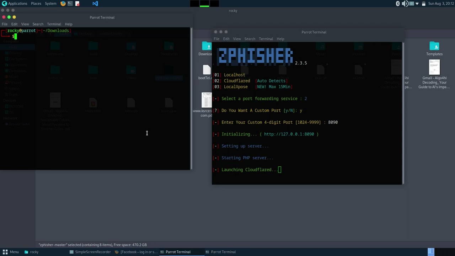Image resolution: width=455 pixels, height=256 pixels.
Task: Launch Firefox from the top panel
Action: 63,4
